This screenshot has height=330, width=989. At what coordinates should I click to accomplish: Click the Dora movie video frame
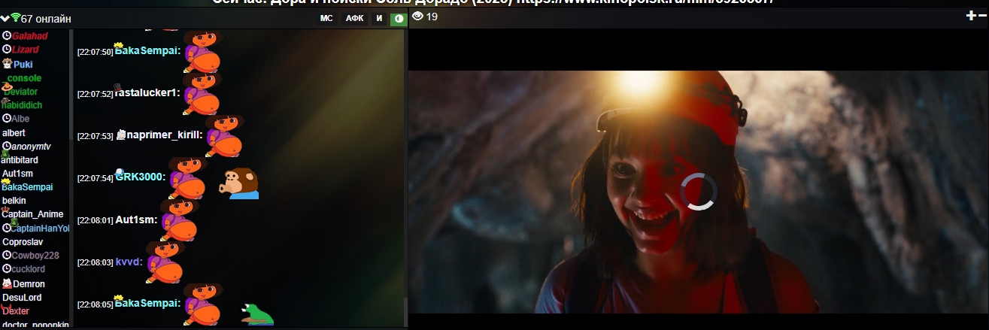pos(699,192)
